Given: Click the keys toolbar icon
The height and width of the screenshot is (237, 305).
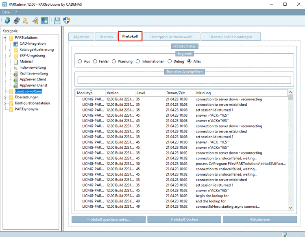Looking at the screenshot, I should pyautogui.click(x=35, y=20).
